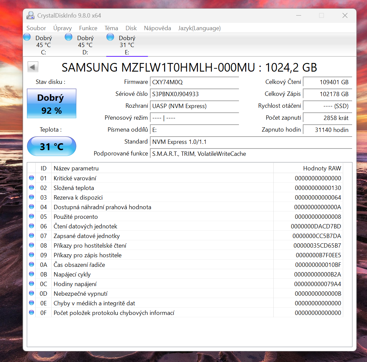Open the Jazyk(Language) menu
Image resolution: width=367 pixels, height=362 pixels.
200,28
